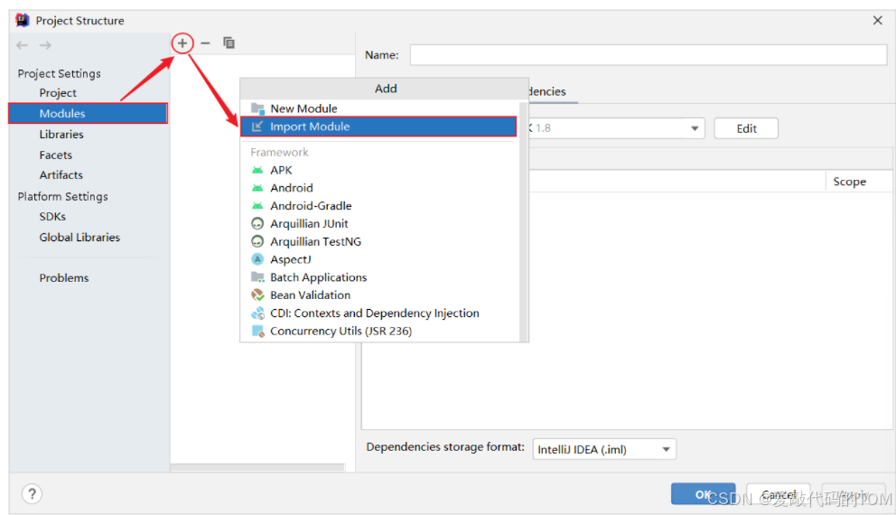Open Libraries settings
This screenshot has height=515, width=896.
(61, 135)
